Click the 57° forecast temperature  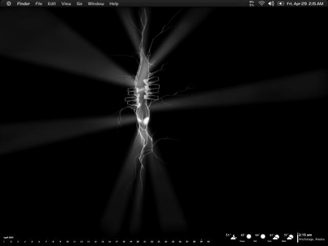[286, 235]
